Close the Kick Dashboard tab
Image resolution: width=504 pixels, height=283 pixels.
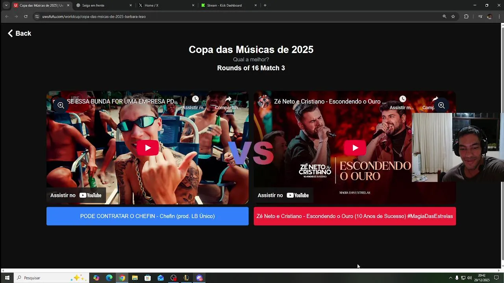pyautogui.click(x=256, y=6)
